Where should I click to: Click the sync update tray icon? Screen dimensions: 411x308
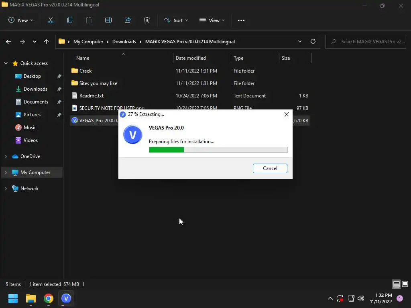tap(340, 298)
